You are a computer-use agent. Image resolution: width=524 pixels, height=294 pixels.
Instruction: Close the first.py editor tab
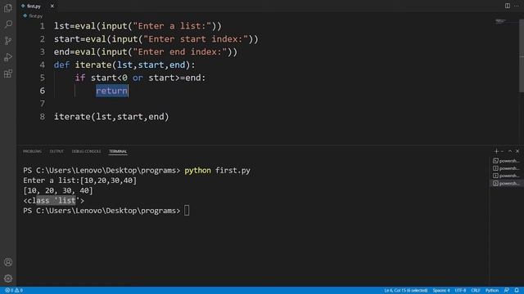tap(52, 6)
